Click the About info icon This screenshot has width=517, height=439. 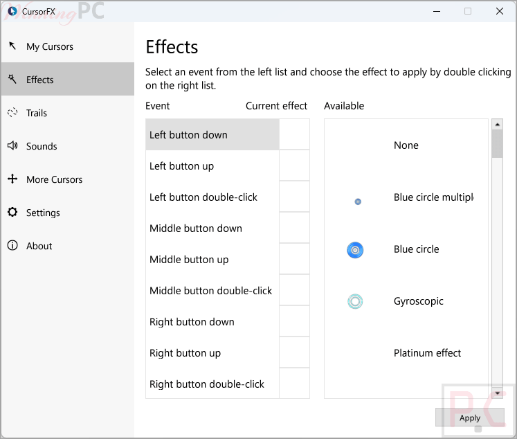point(12,245)
